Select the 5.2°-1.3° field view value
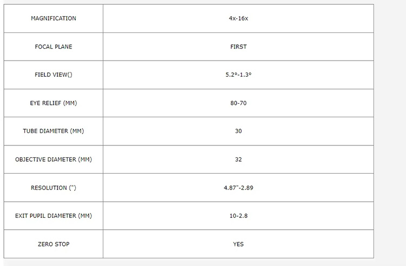The width and height of the screenshot is (406, 266). pos(238,75)
